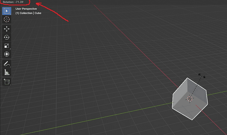227x135 pixels.
Task: Enable the combined Transform tool
Action: (6, 54)
